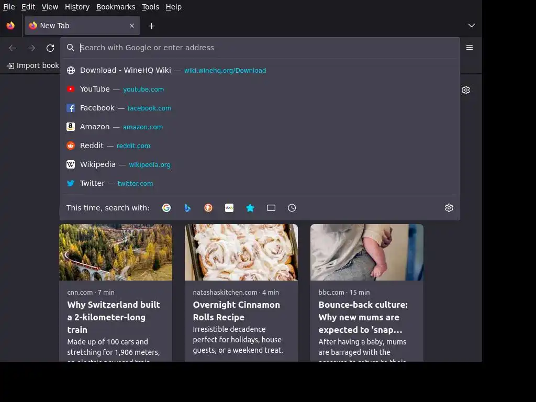Image resolution: width=536 pixels, height=402 pixels.
Task: Choose the Amazon suggestion
Action: pyautogui.click(x=260, y=127)
